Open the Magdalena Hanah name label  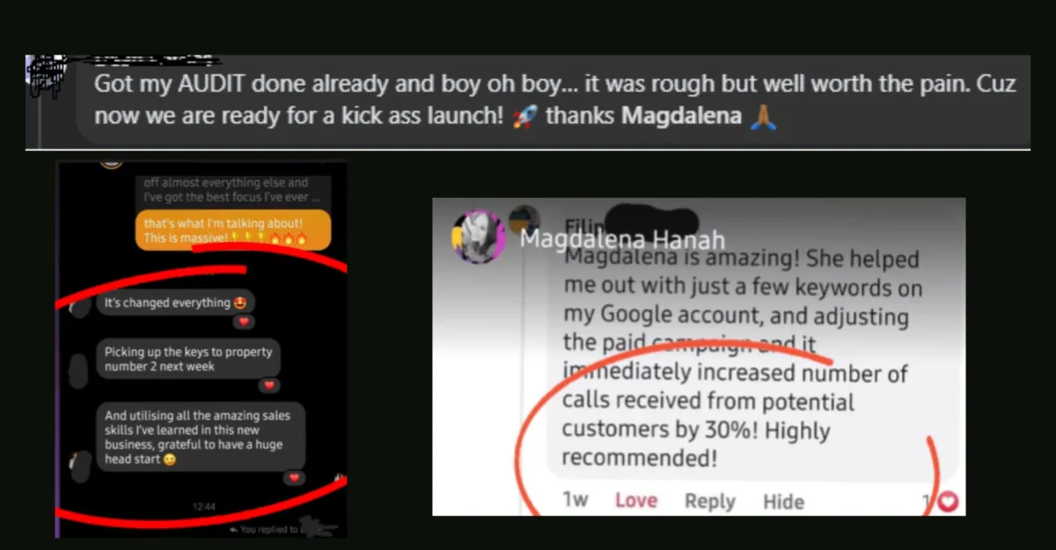pyautogui.click(x=622, y=239)
